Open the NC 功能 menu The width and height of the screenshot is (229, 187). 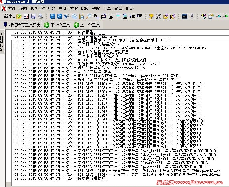(48, 9)
